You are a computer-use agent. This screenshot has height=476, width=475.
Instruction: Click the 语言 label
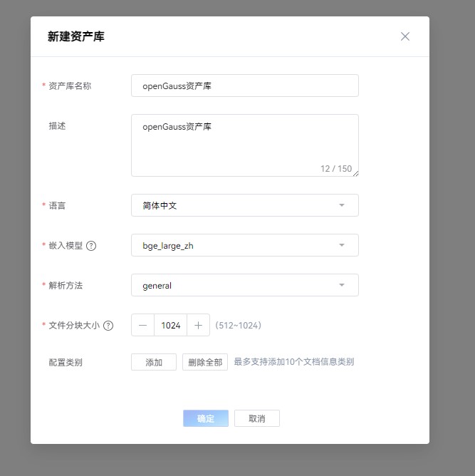[x=57, y=205]
